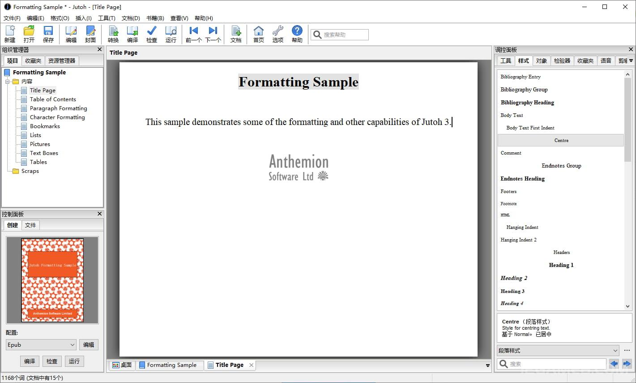Click the styles list scrollbar down arrow
Screen dimensions: 636x383
click(627, 306)
